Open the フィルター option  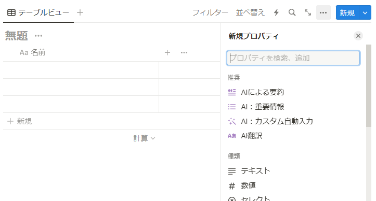click(x=210, y=12)
